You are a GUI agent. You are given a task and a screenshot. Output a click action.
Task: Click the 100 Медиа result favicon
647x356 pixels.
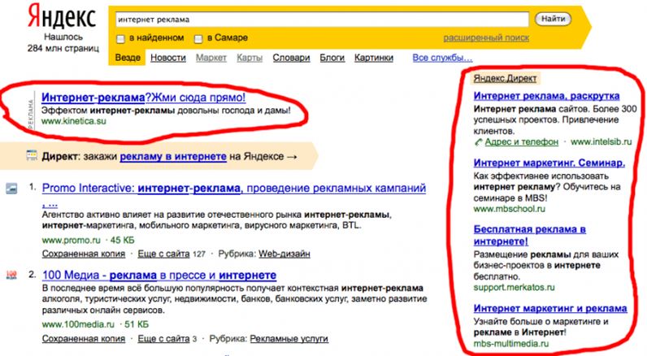pyautogui.click(x=11, y=275)
